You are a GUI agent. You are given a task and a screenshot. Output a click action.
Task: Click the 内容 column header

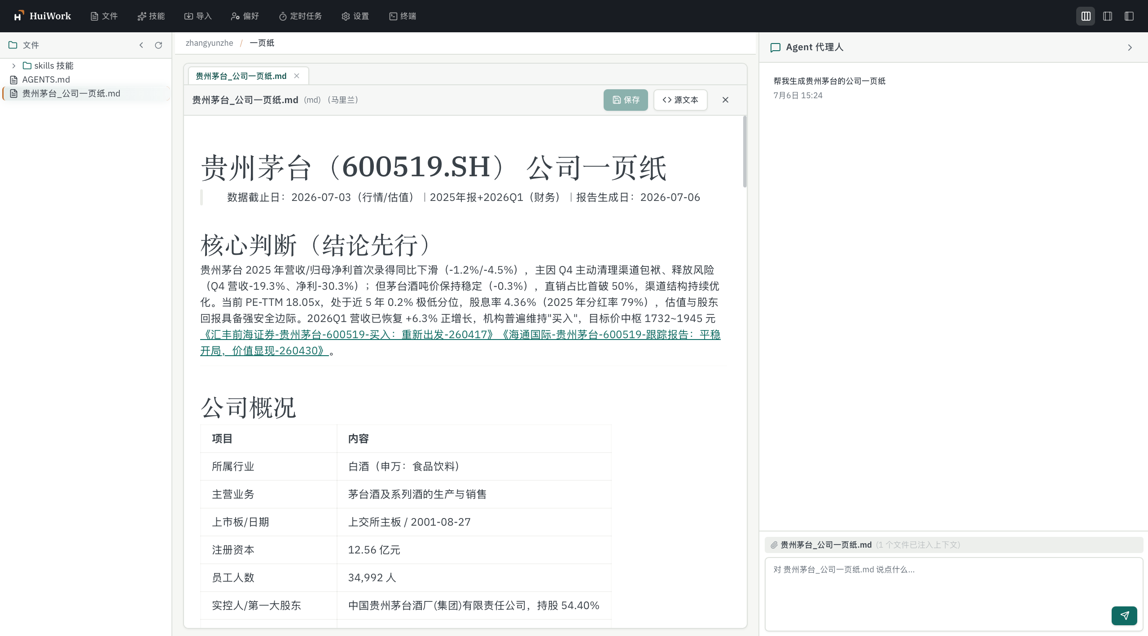point(474,439)
